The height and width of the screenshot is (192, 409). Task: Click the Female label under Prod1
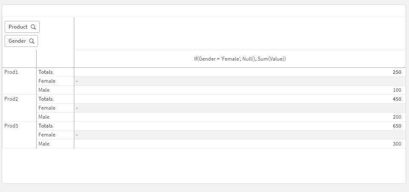click(47, 81)
